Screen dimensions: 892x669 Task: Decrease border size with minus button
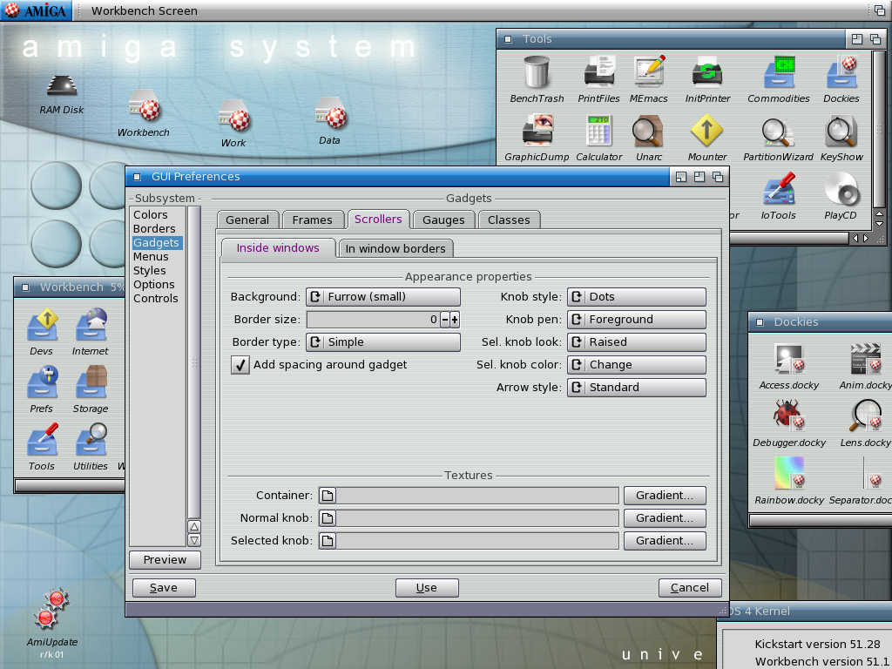pos(444,320)
